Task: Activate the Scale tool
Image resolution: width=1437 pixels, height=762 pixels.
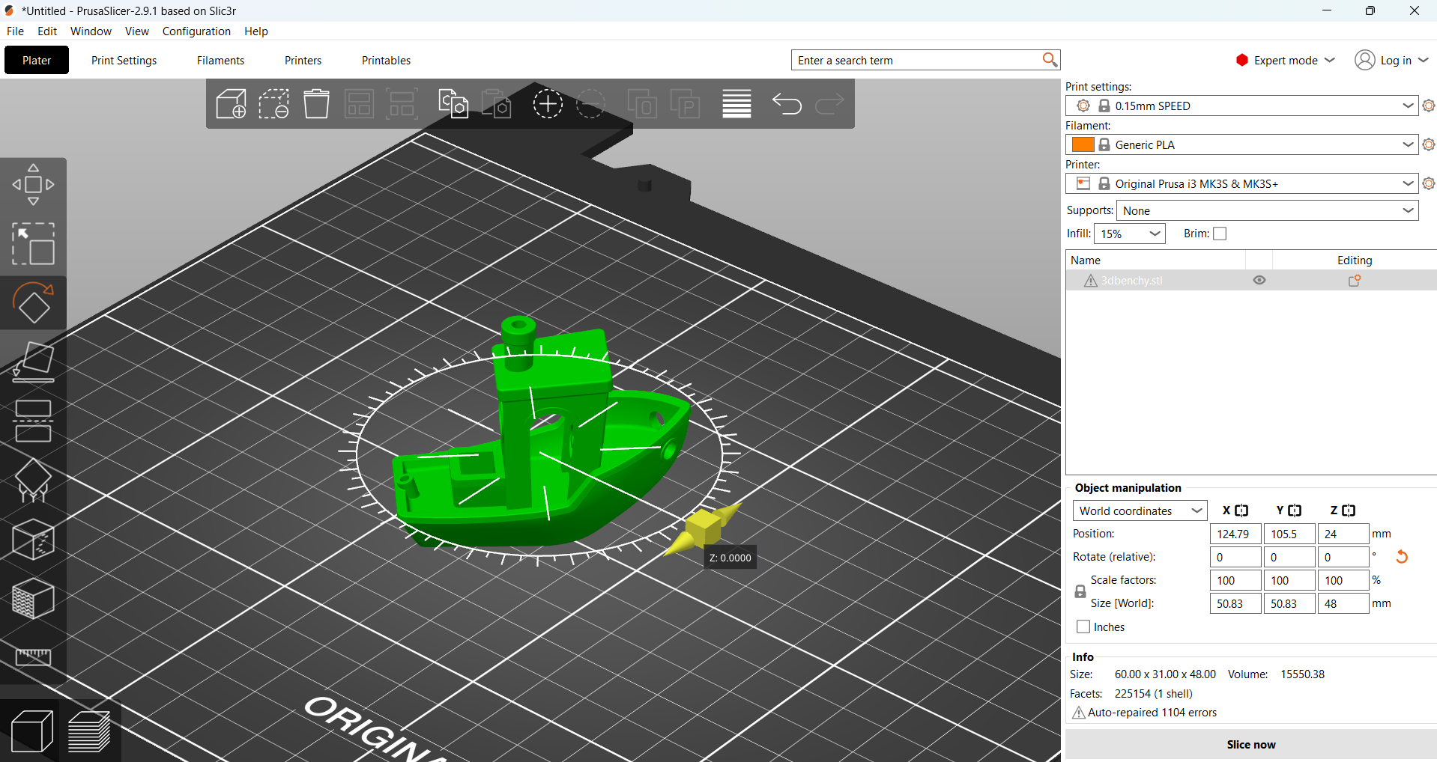Action: (33, 243)
